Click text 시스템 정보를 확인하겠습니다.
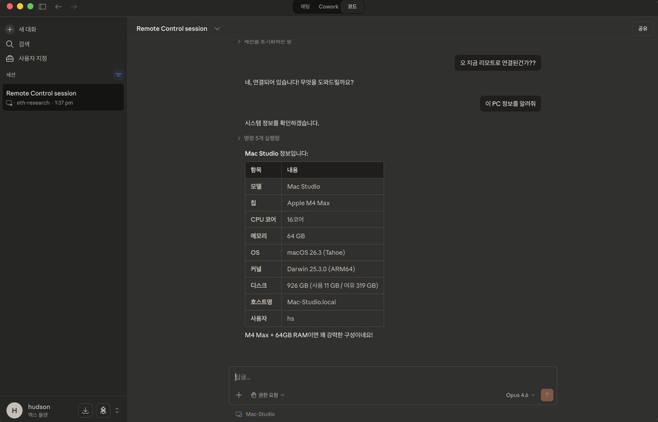The image size is (658, 422). (x=282, y=123)
